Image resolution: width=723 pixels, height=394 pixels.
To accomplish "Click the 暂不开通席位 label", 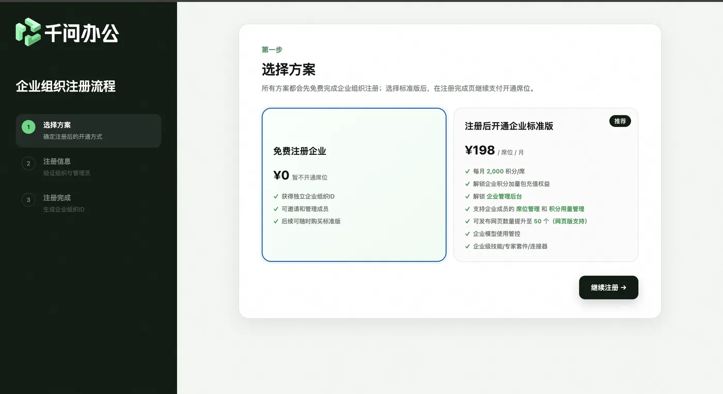I will pyautogui.click(x=310, y=177).
